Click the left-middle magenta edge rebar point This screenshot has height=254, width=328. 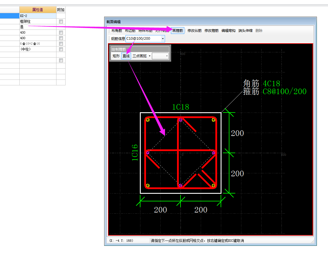(148, 153)
